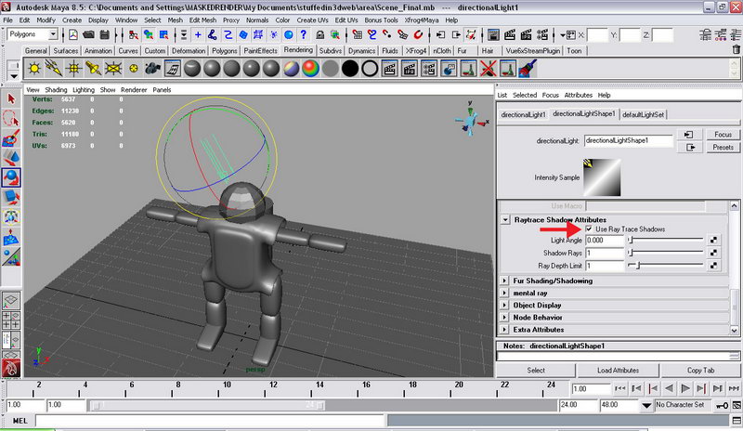Collapse Raytrace Shadow Attributes section

(x=505, y=219)
